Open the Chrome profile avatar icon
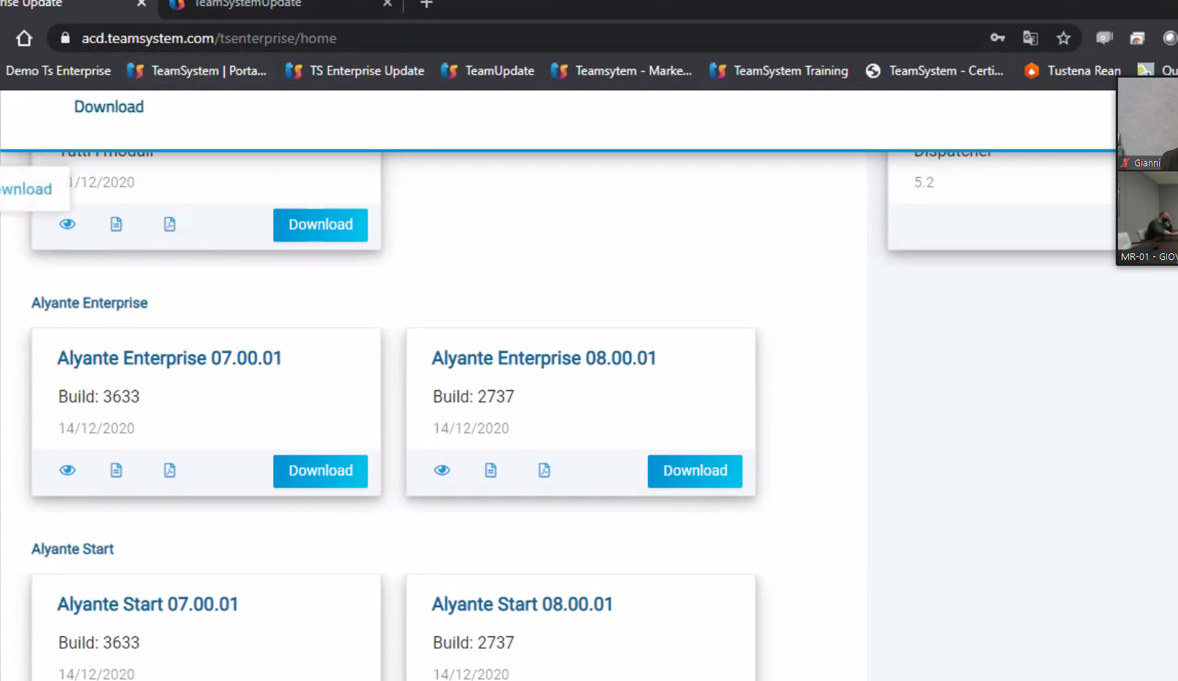The image size is (1178, 681). (1168, 38)
